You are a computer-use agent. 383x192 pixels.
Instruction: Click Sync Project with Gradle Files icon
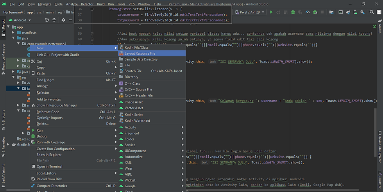[348, 12]
